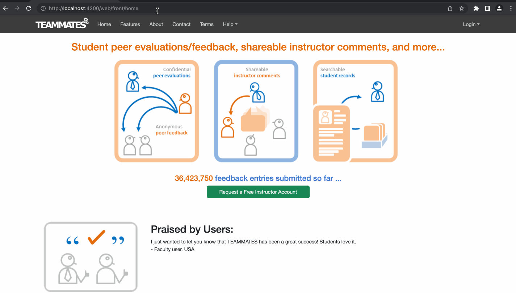Open the browser extensions puzzle icon
516x293 pixels.
click(x=476, y=8)
